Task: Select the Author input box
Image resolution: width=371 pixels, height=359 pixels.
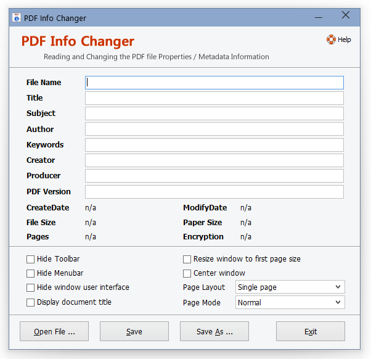Action: 214,129
